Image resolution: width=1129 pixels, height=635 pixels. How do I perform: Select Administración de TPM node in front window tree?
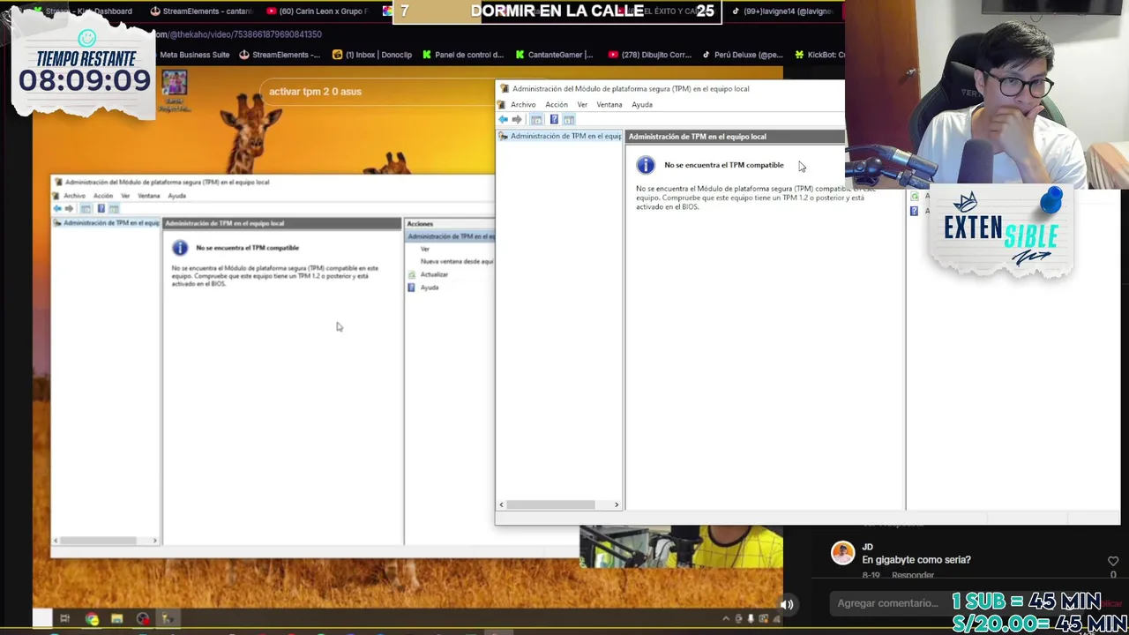pyautogui.click(x=561, y=137)
